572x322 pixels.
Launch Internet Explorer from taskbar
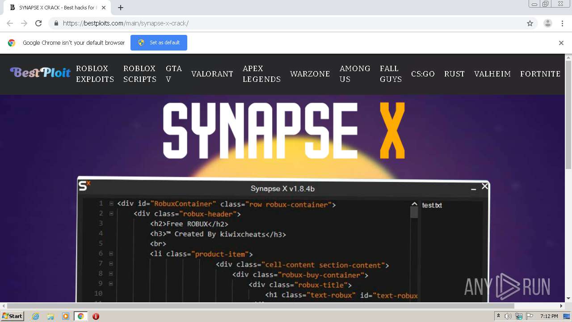coord(35,316)
